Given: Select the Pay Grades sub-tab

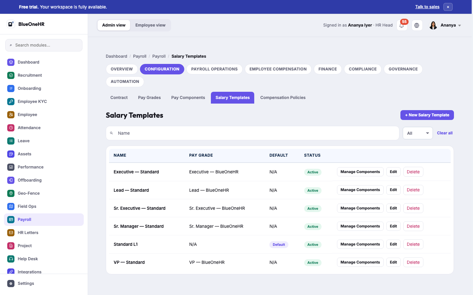Looking at the screenshot, I should [x=149, y=98].
